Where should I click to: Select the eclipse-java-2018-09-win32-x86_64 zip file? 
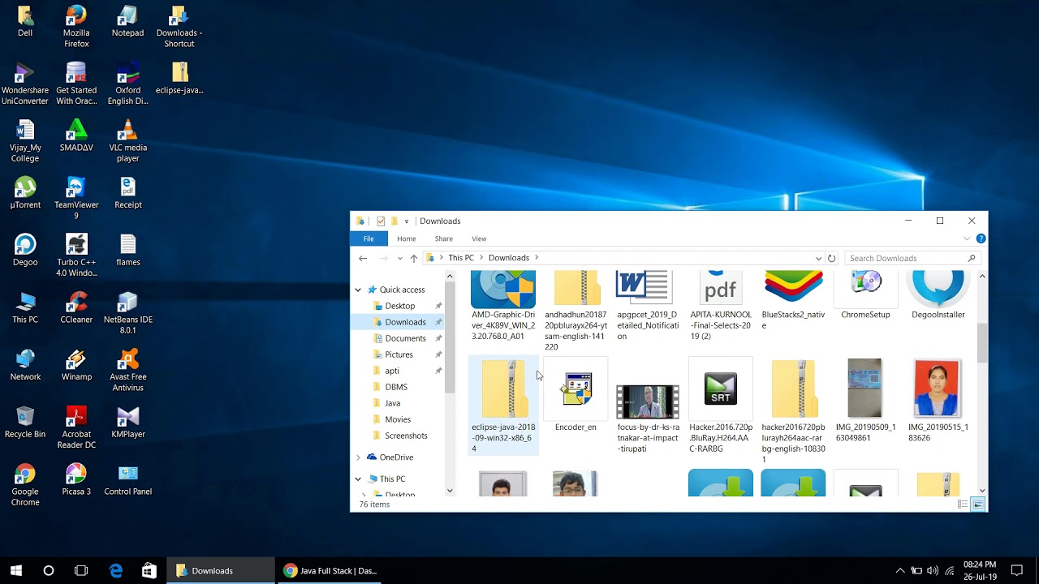[x=503, y=406]
